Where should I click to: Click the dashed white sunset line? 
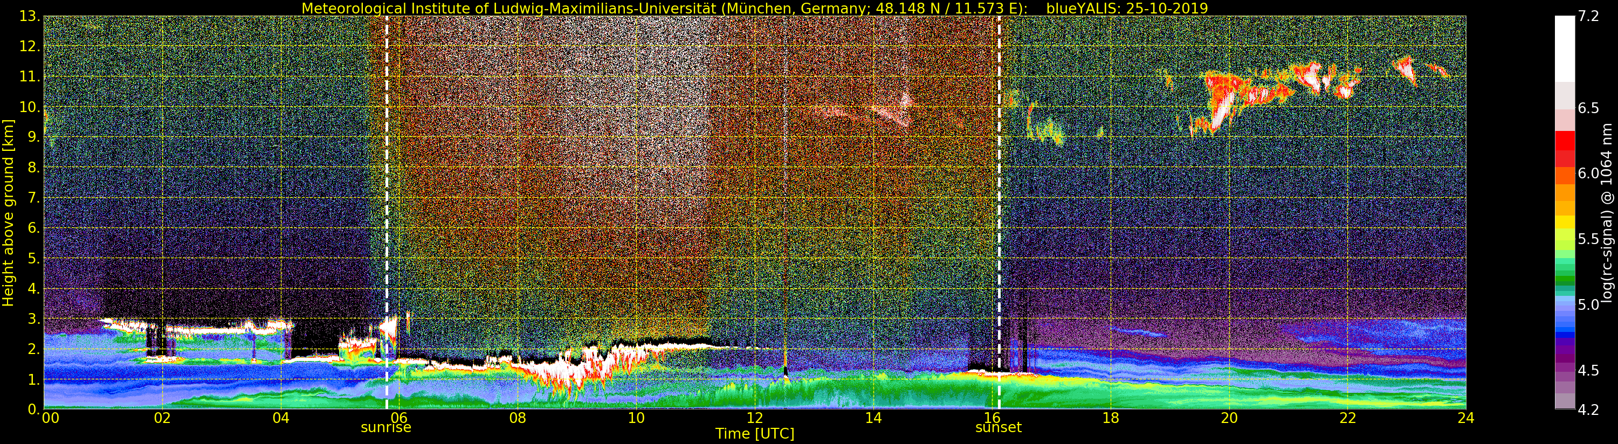coord(999,212)
